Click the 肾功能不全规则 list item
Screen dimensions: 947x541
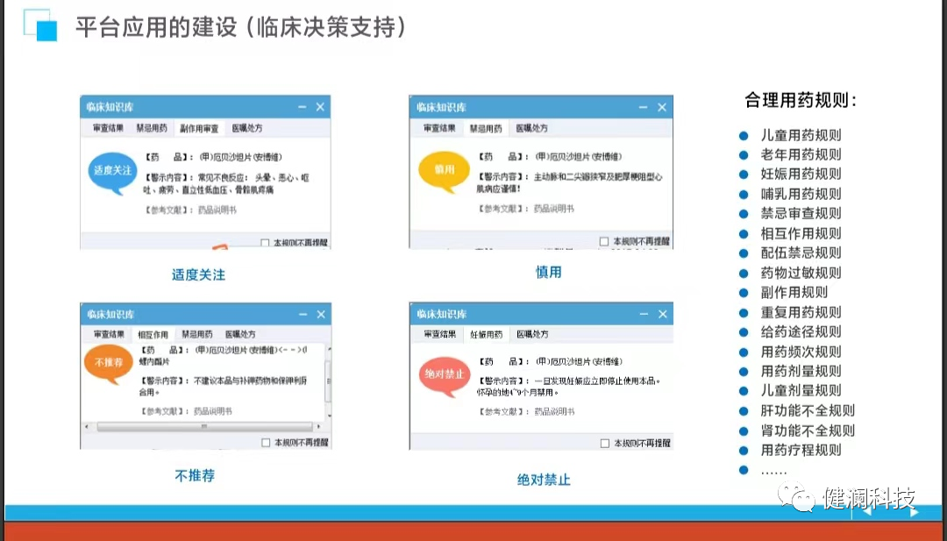point(808,431)
